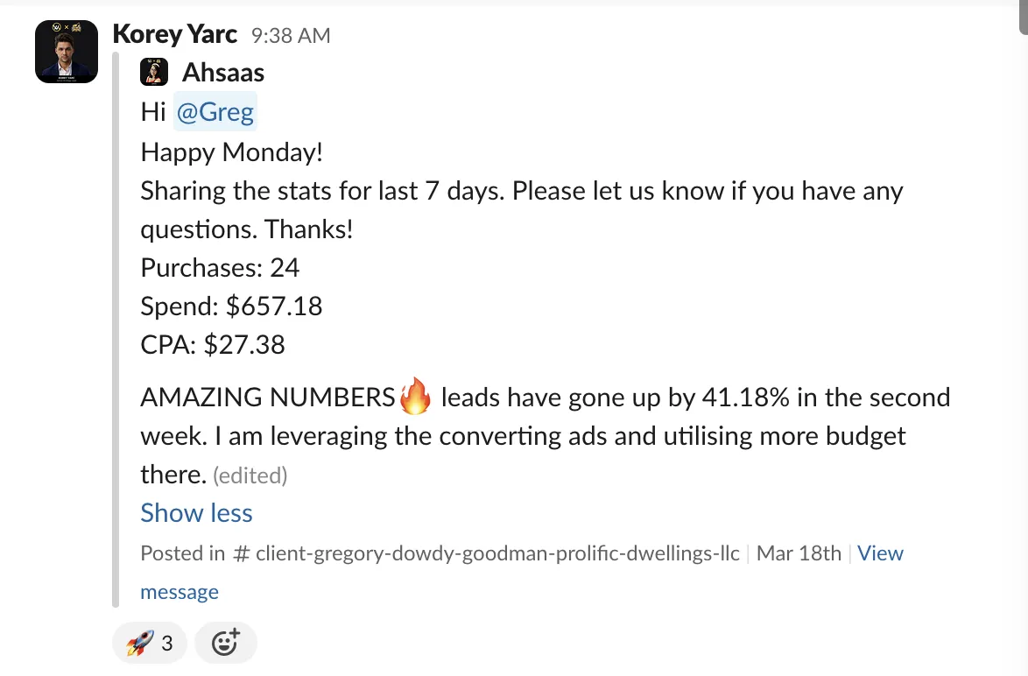The height and width of the screenshot is (676, 1028).
Task: Open Korey Yarc's profile avatar
Action: [x=67, y=52]
